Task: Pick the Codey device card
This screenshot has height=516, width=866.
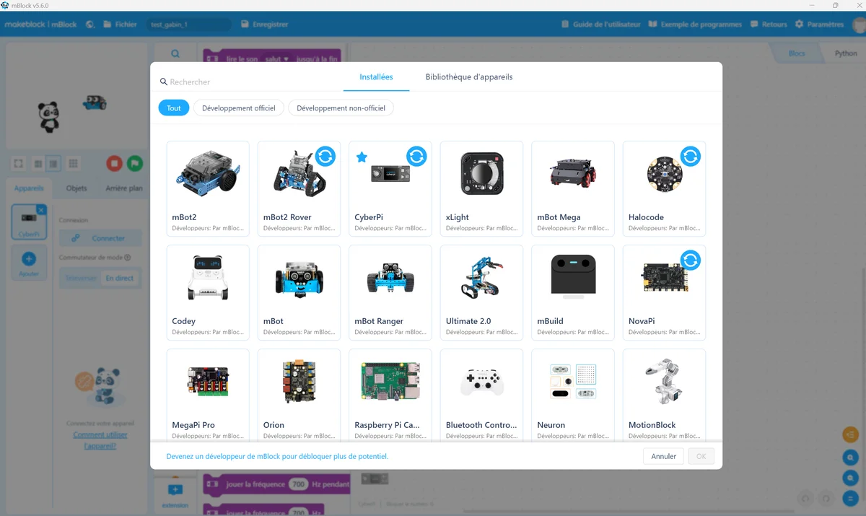Action: [208, 292]
